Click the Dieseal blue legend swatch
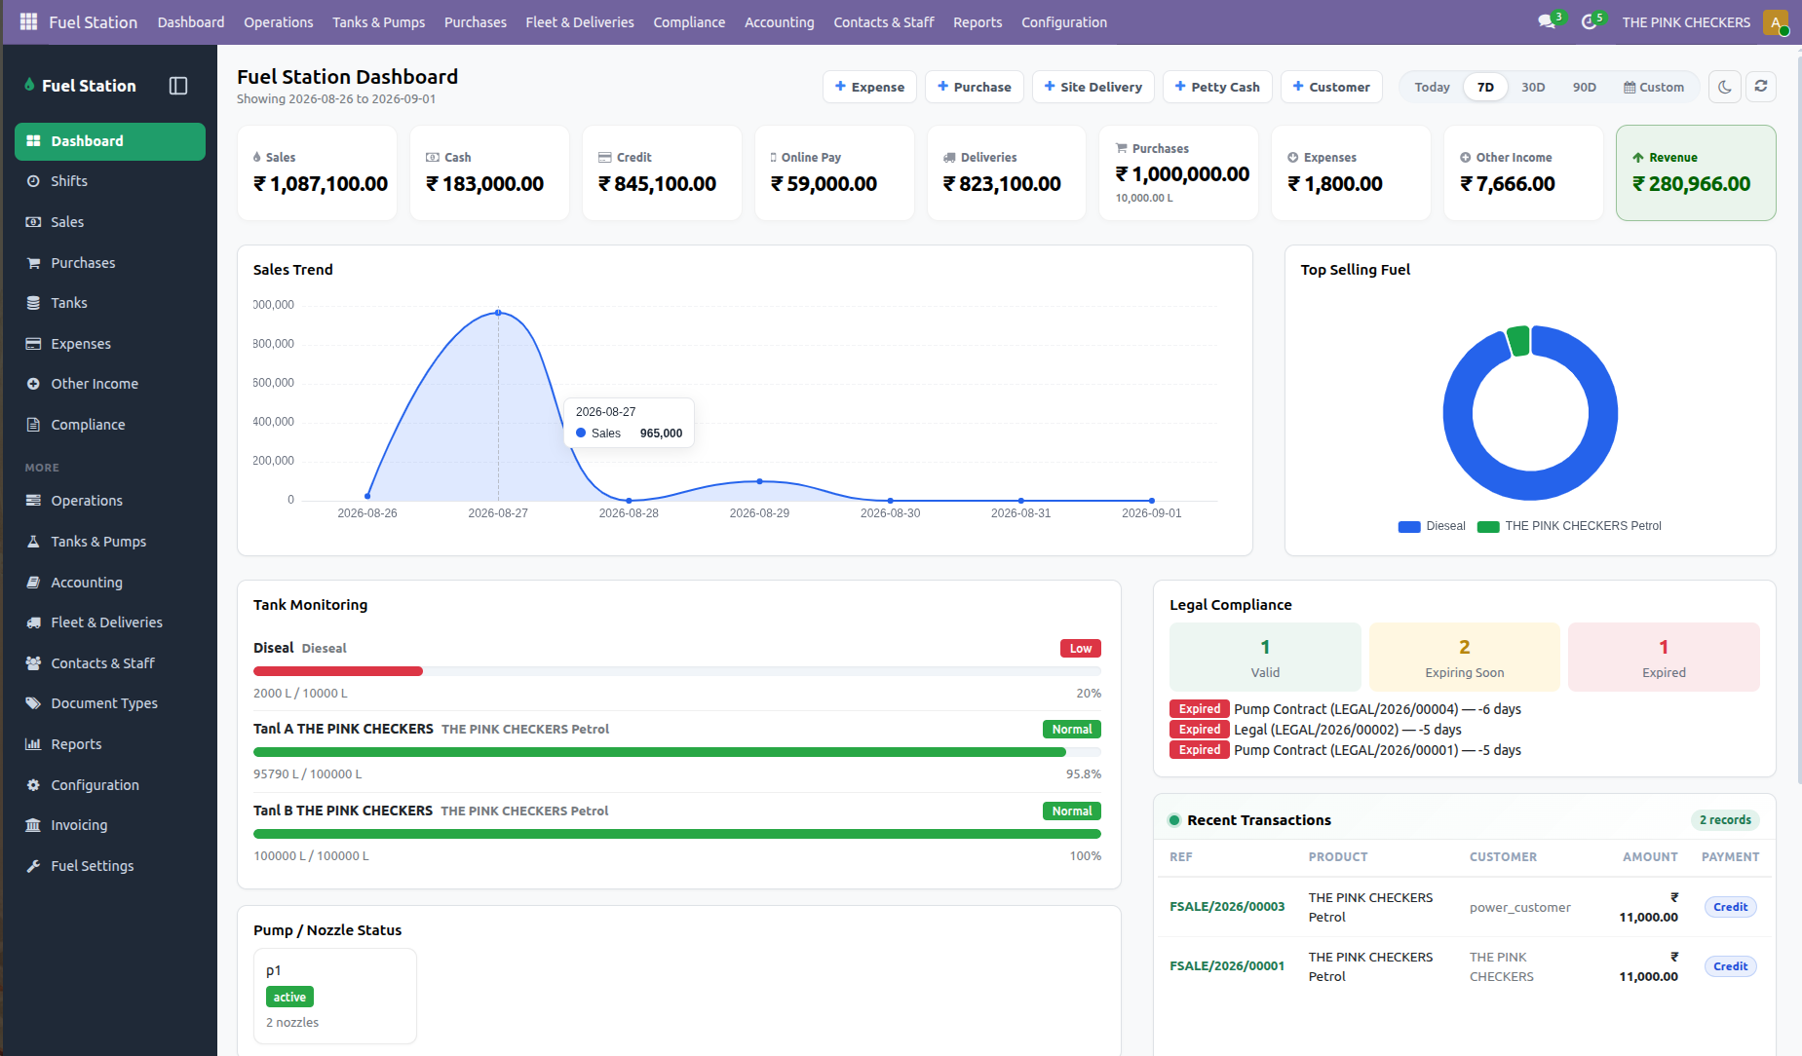The image size is (1802, 1056). pyautogui.click(x=1408, y=527)
